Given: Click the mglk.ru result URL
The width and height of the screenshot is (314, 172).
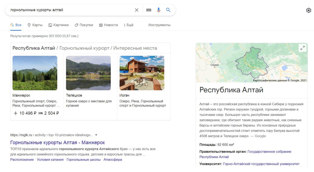Looking at the screenshot, I should pyautogui.click(x=52, y=135).
